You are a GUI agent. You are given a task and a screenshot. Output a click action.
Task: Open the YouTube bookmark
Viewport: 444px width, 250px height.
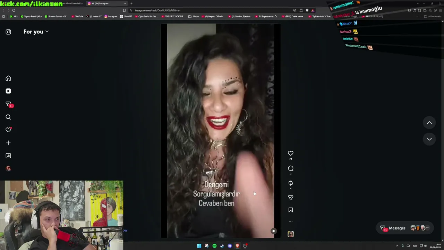[x=77, y=16]
